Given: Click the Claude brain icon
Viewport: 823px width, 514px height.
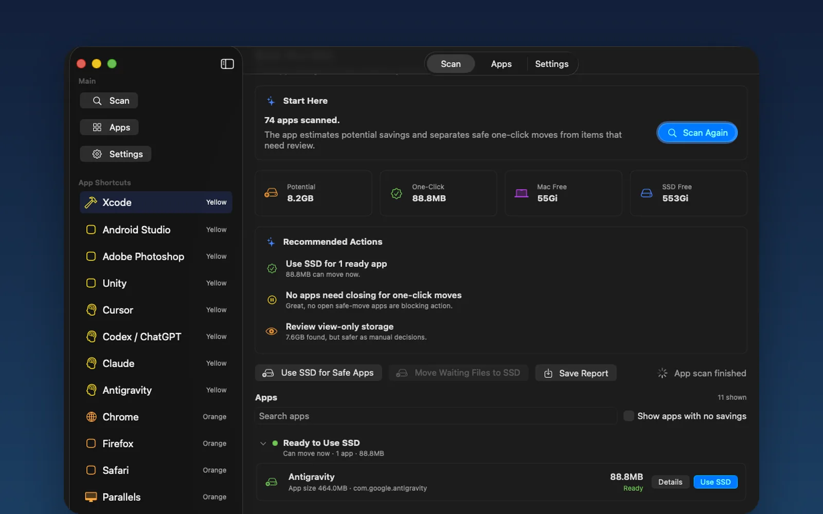Looking at the screenshot, I should click(x=91, y=363).
